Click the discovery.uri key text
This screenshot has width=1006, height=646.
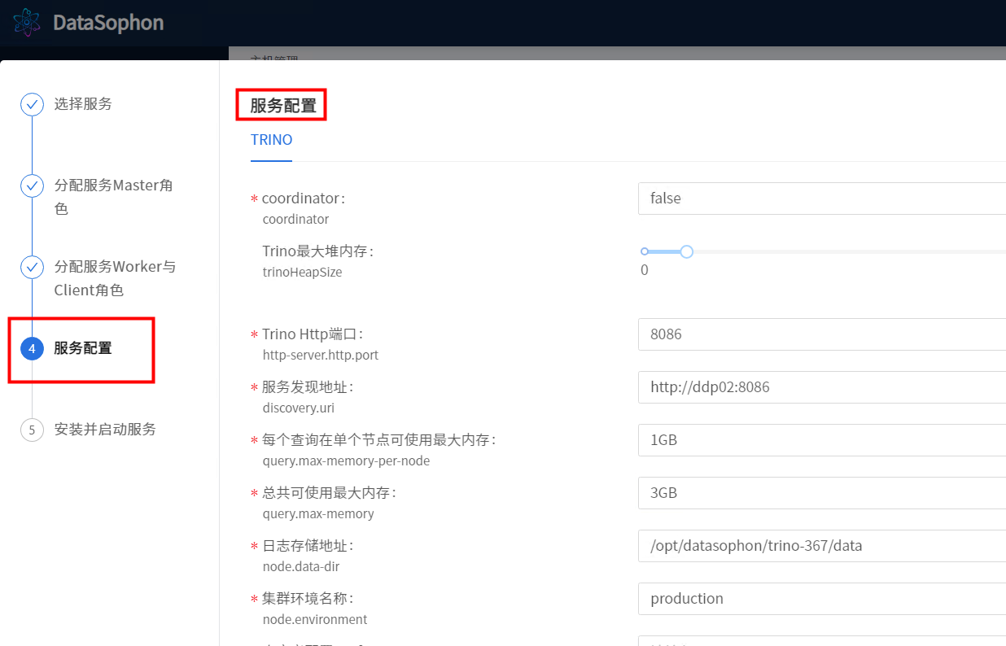(299, 408)
